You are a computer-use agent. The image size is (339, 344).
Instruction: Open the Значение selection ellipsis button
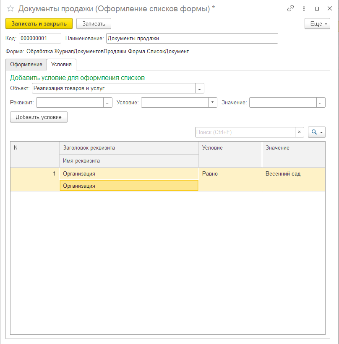[x=321, y=103]
